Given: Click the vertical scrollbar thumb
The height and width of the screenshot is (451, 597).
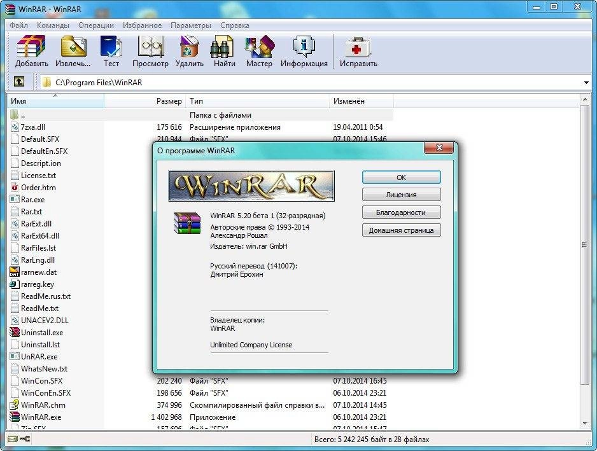Looking at the screenshot, I should click(x=585, y=245).
